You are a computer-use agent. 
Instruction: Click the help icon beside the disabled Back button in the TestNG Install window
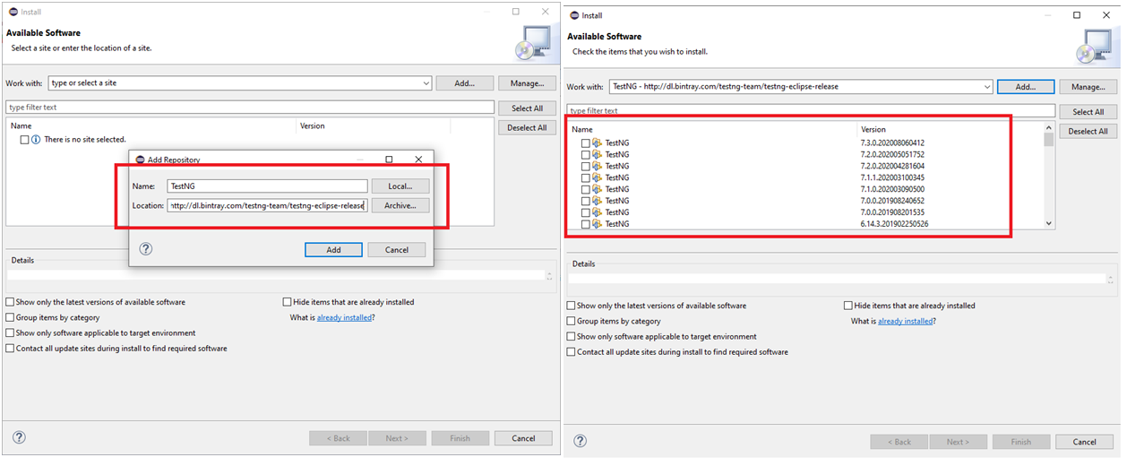coord(580,441)
